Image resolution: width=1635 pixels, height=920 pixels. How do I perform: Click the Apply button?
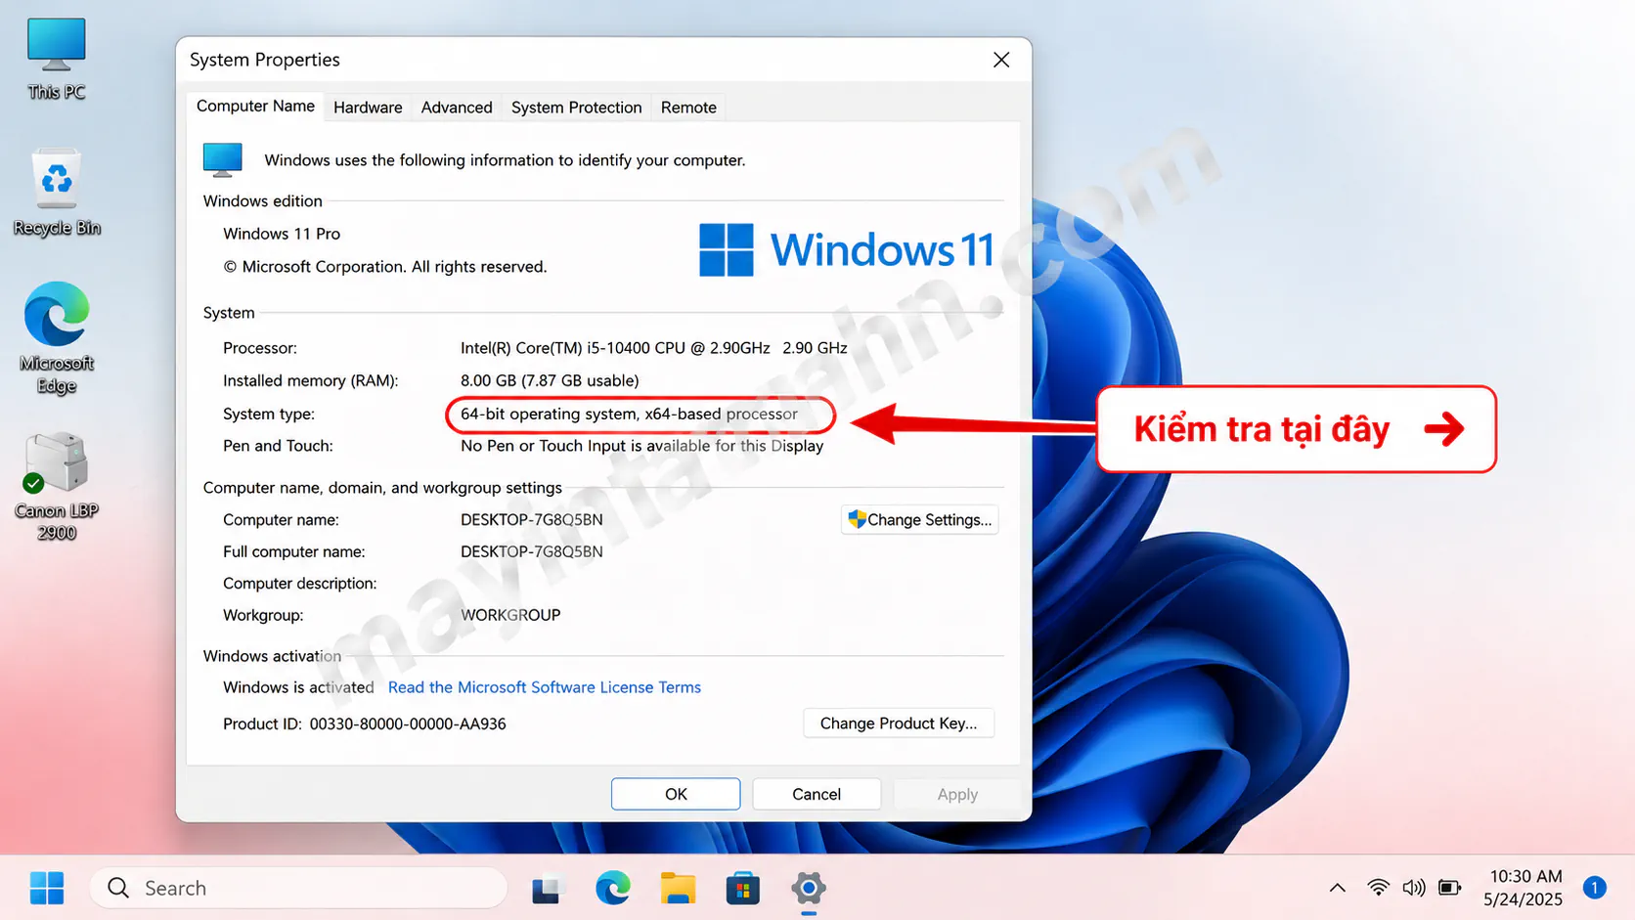957,794
